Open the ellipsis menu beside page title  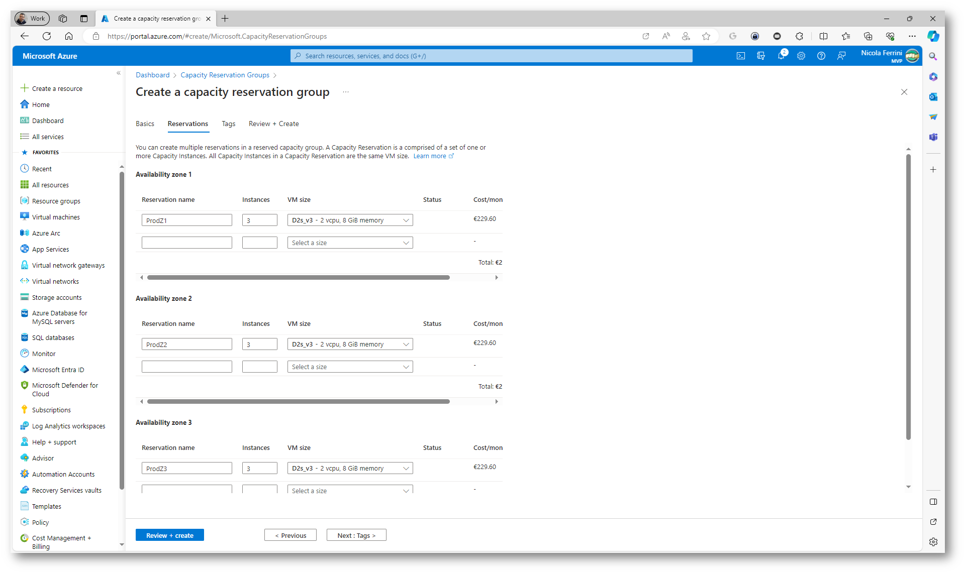pos(346,92)
